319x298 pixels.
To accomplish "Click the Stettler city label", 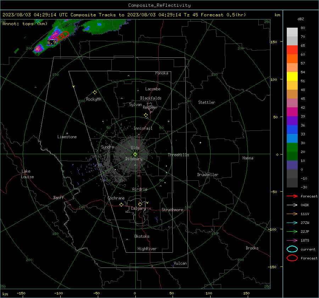I will pos(207,102).
